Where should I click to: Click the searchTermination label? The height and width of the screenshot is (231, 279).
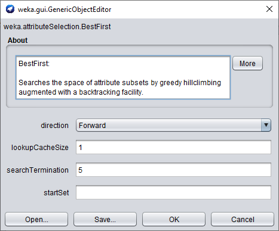click(38, 170)
